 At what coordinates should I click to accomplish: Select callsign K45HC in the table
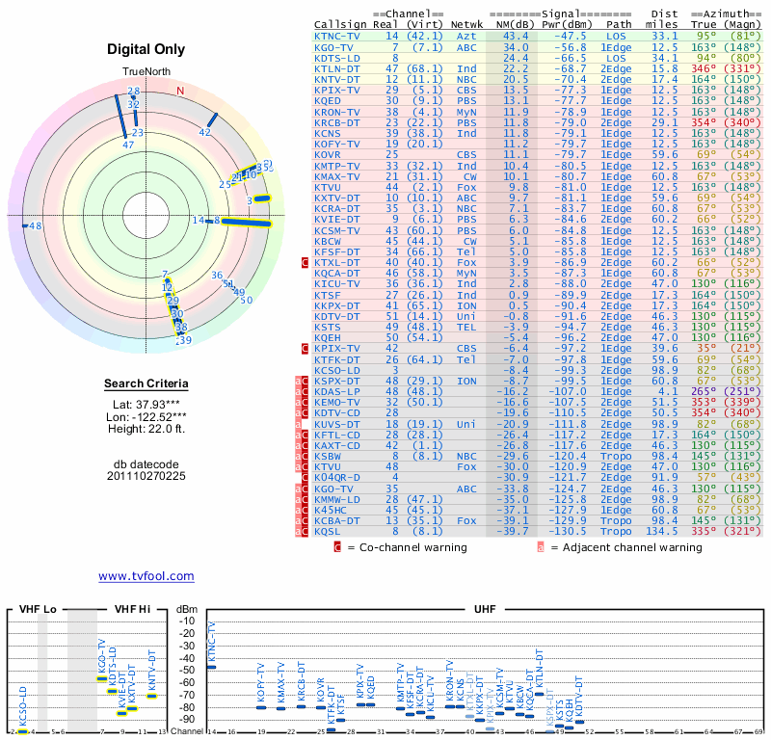pos(331,510)
